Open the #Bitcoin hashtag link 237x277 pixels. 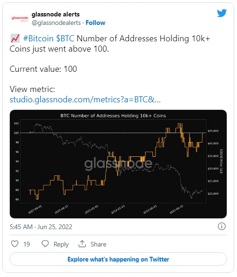pos(38,38)
